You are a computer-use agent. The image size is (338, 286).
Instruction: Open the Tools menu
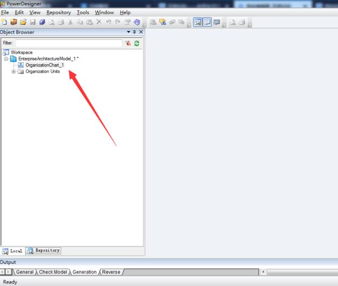(83, 12)
